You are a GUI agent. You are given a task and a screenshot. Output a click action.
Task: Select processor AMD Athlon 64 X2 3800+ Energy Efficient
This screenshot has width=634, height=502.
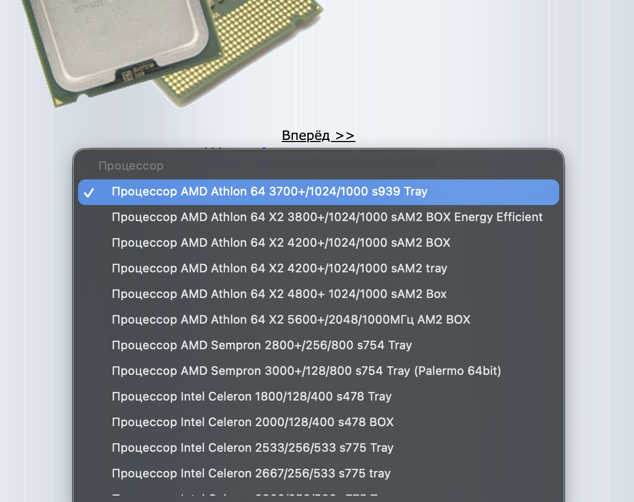coord(326,217)
